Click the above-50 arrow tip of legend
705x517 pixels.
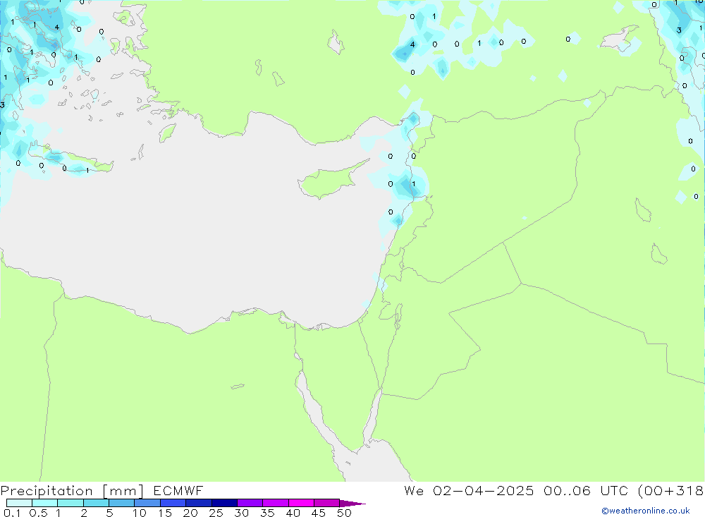[x=352, y=503]
